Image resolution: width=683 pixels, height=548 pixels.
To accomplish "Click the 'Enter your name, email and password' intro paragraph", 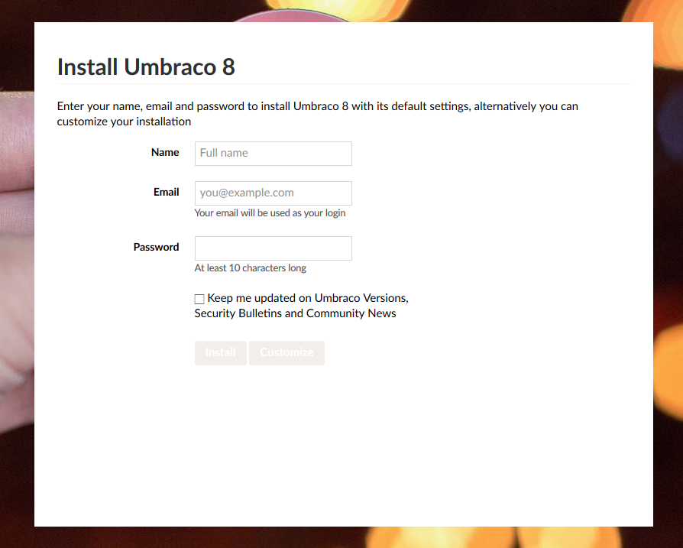I will tap(318, 114).
